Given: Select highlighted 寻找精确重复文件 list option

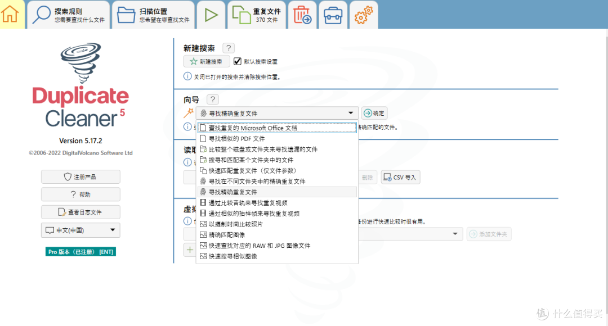Looking at the screenshot, I should [277, 192].
